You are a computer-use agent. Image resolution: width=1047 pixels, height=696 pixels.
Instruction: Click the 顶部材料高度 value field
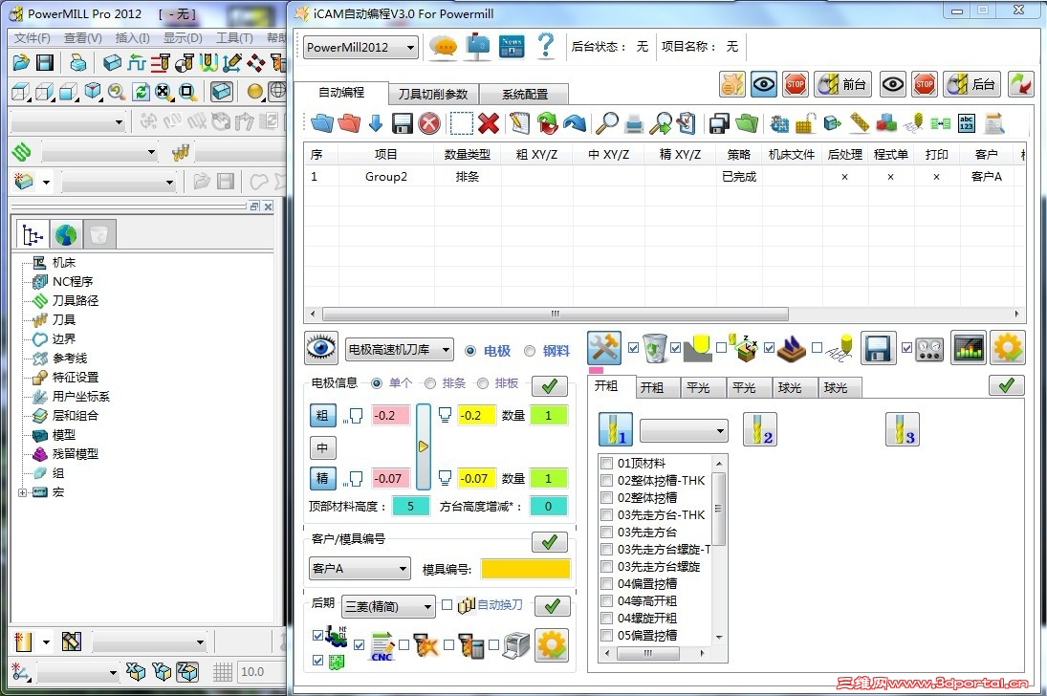pyautogui.click(x=410, y=507)
